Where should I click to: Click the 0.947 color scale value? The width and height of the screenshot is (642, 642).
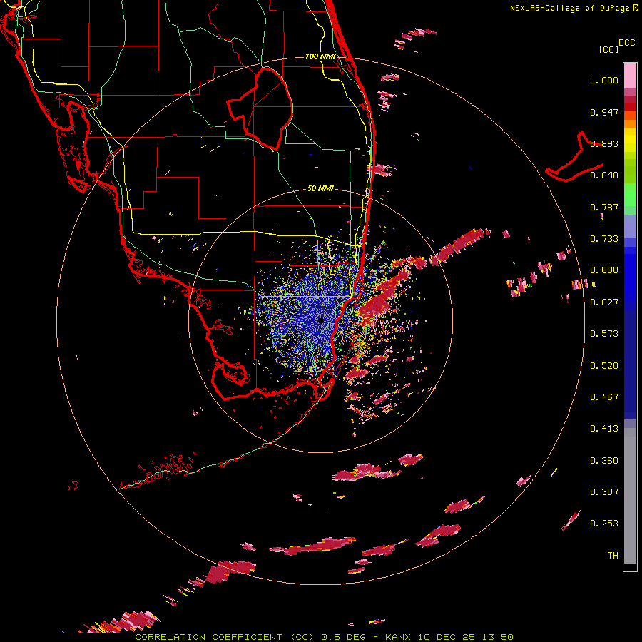click(604, 112)
